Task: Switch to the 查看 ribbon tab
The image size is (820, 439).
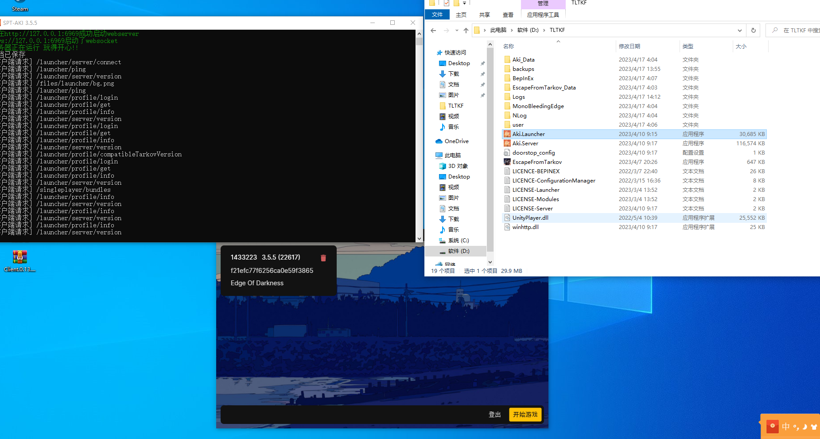Action: coord(508,15)
